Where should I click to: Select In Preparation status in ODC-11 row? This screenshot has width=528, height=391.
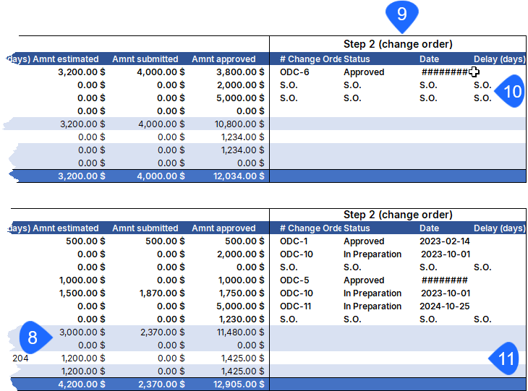(x=372, y=306)
